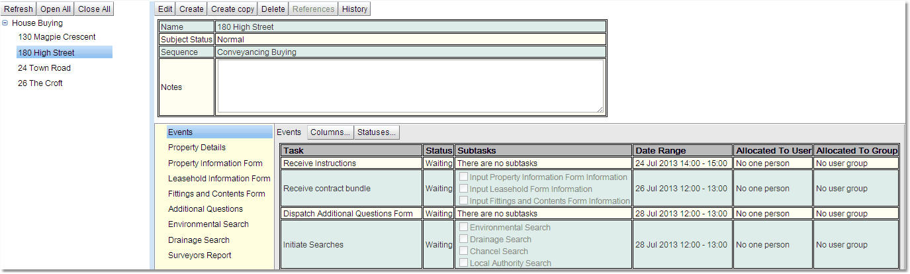Click the Refresh button
910x274 pixels.
19,9
